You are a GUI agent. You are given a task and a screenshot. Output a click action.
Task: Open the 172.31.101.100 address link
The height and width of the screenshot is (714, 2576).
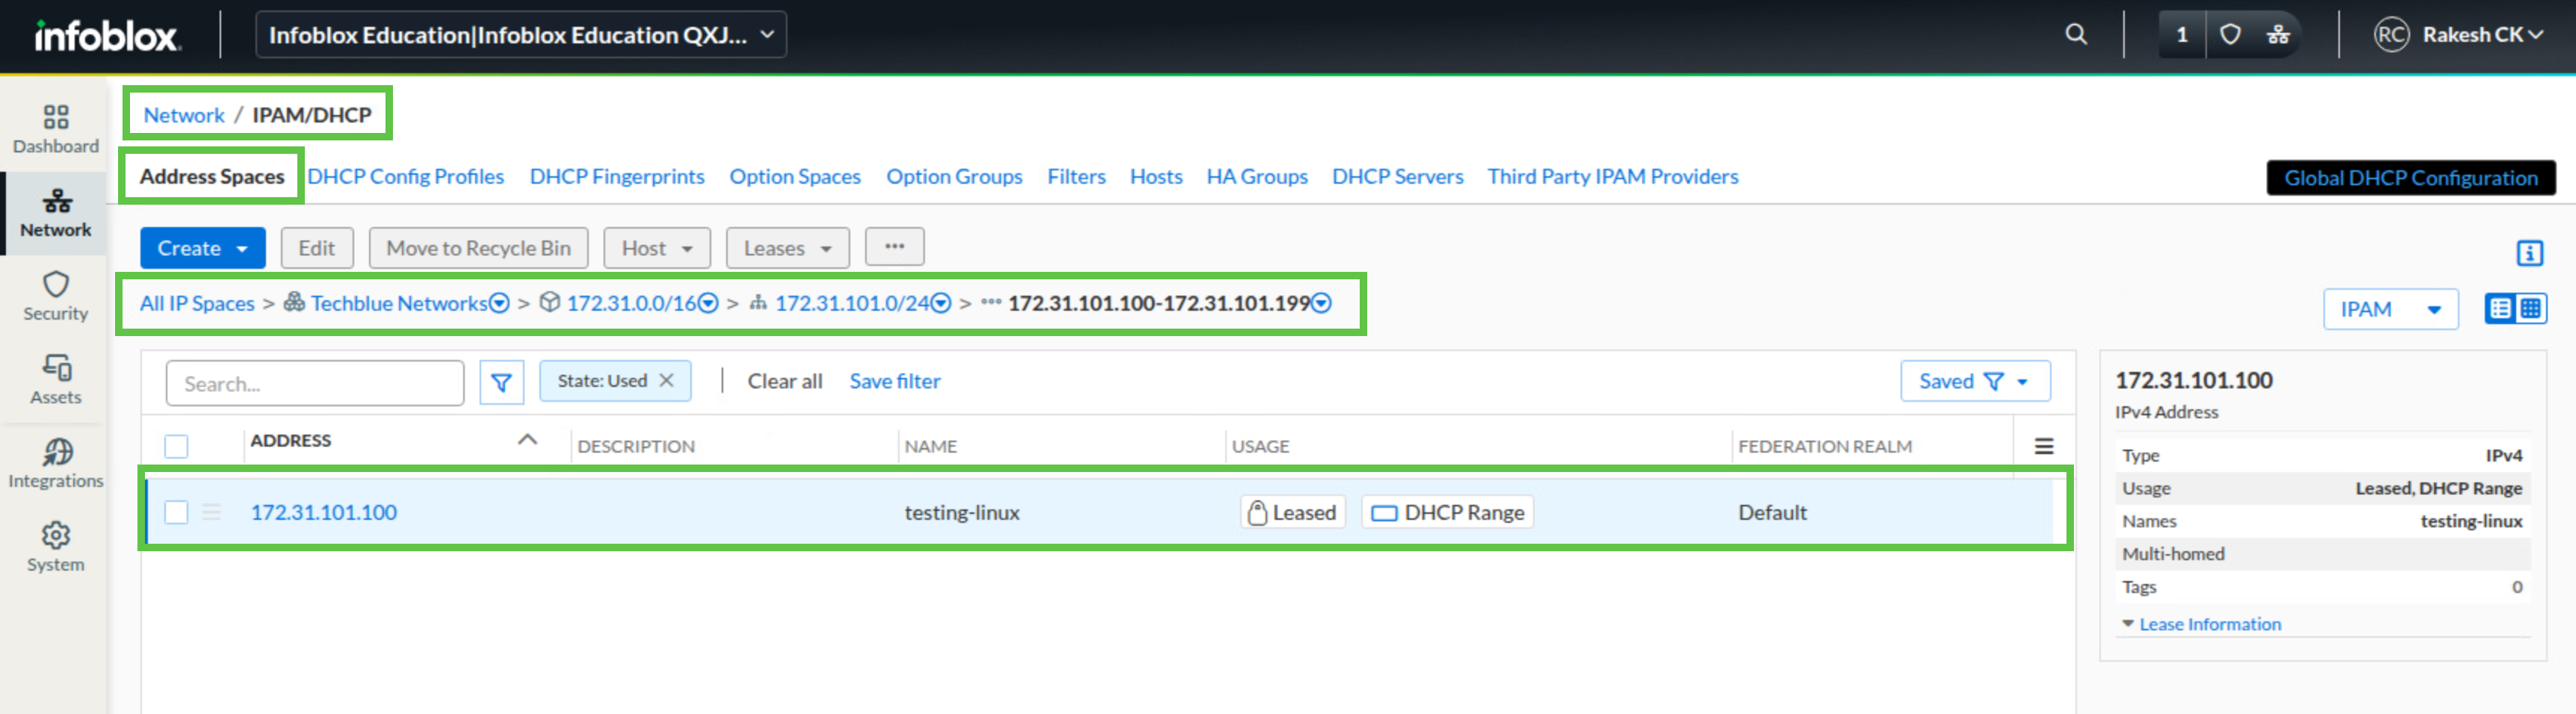pyautogui.click(x=324, y=512)
